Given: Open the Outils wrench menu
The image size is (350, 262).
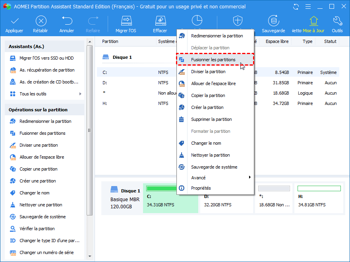Looking at the screenshot, I should [x=337, y=24].
